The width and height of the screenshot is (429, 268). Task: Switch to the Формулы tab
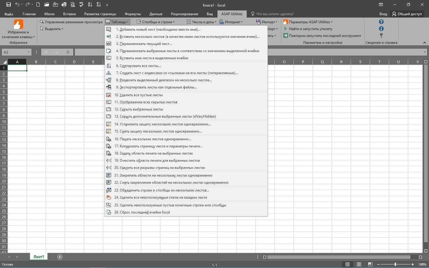coord(133,14)
